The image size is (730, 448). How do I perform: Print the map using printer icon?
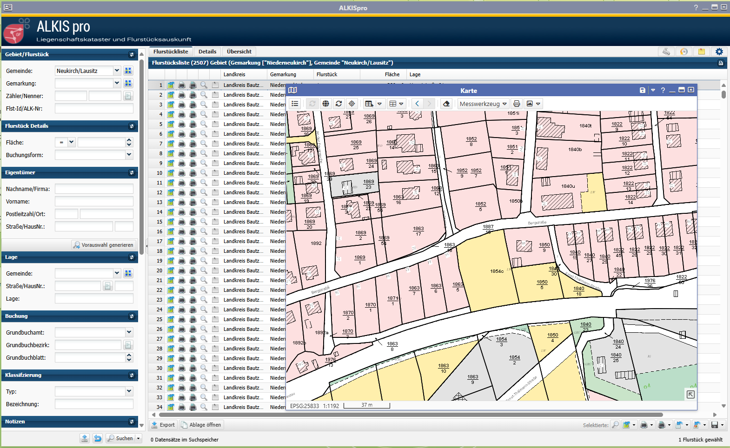pos(517,104)
